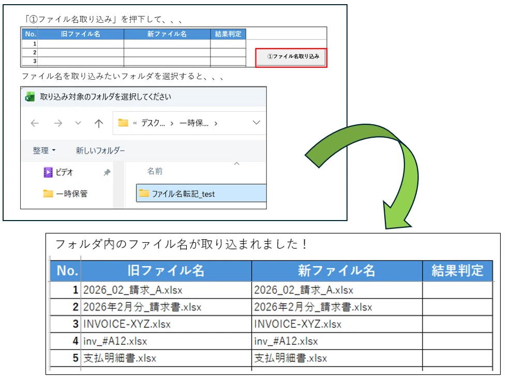Select old file name 2026_02_請求_A.xlsx cell
The height and width of the screenshot is (379, 512).
[166, 290]
